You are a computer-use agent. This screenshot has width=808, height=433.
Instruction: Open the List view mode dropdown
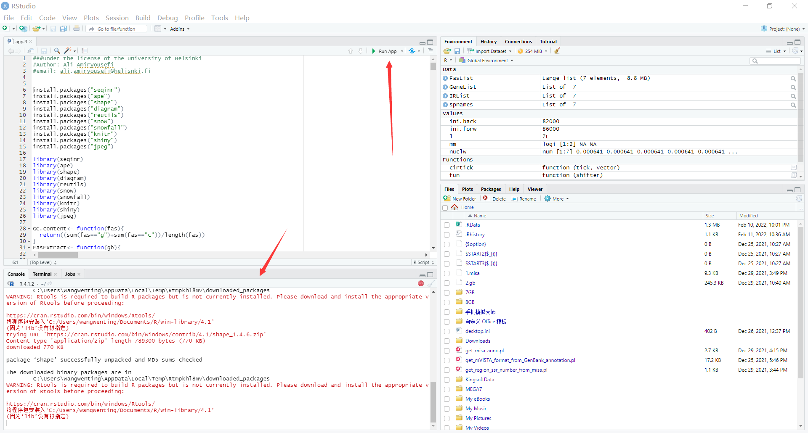click(x=776, y=51)
